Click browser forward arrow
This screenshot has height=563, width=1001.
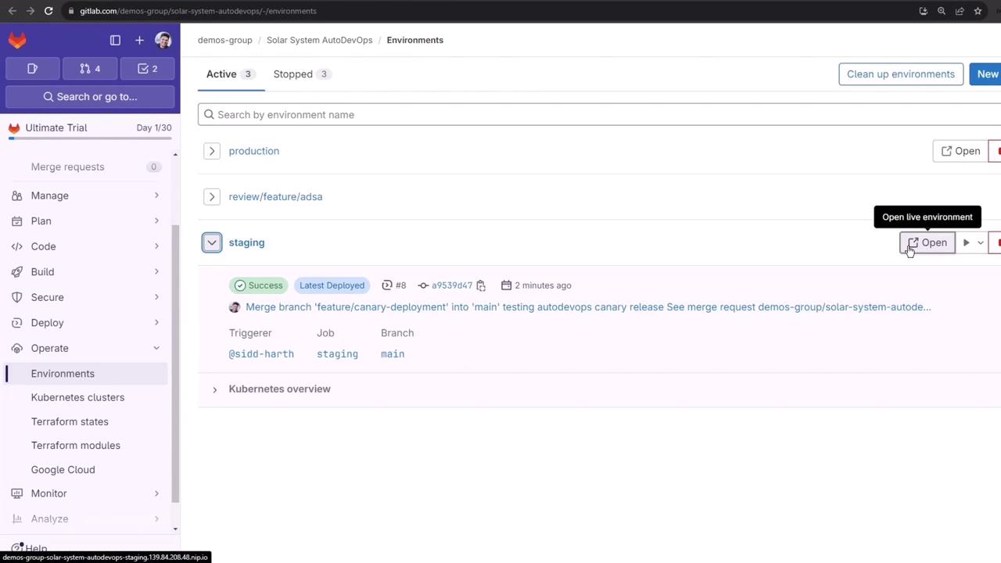tap(30, 11)
